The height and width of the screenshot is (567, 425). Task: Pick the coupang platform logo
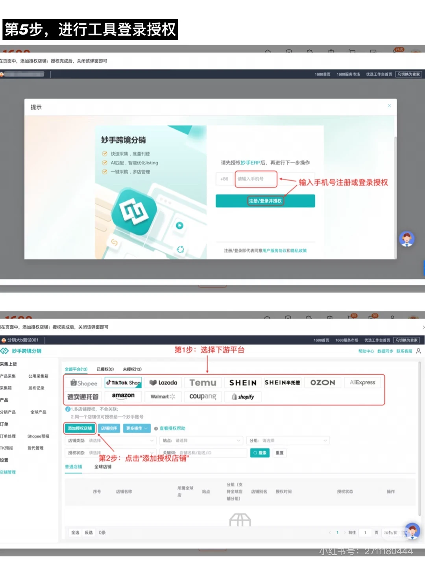[203, 397]
